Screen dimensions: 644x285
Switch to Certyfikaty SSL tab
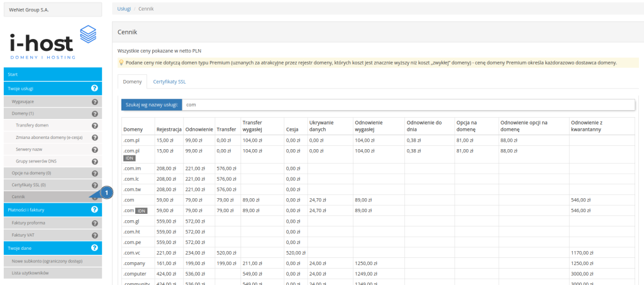169,82
